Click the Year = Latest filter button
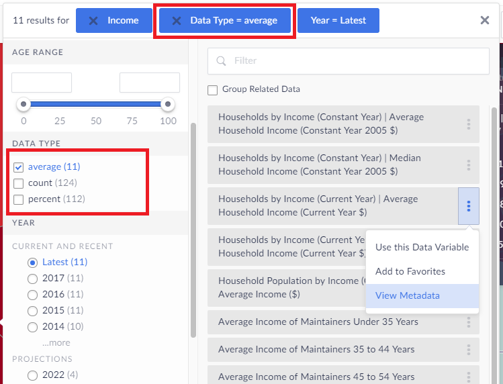 (338, 21)
